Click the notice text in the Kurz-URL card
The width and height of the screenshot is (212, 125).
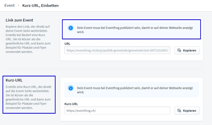tap(135, 90)
